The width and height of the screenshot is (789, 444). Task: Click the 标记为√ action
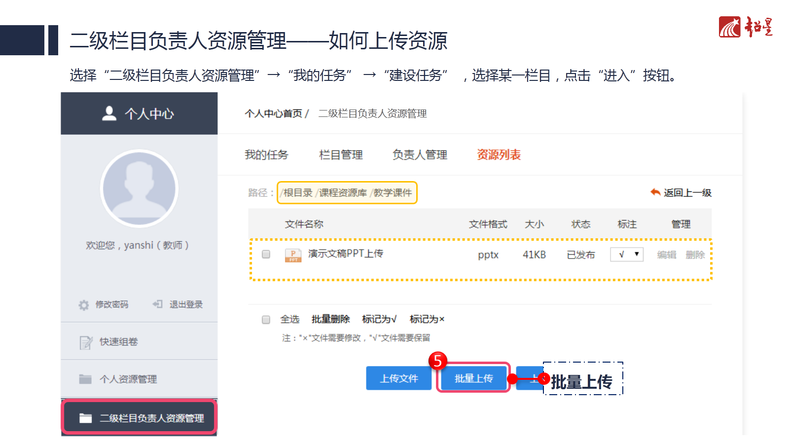pyautogui.click(x=379, y=319)
